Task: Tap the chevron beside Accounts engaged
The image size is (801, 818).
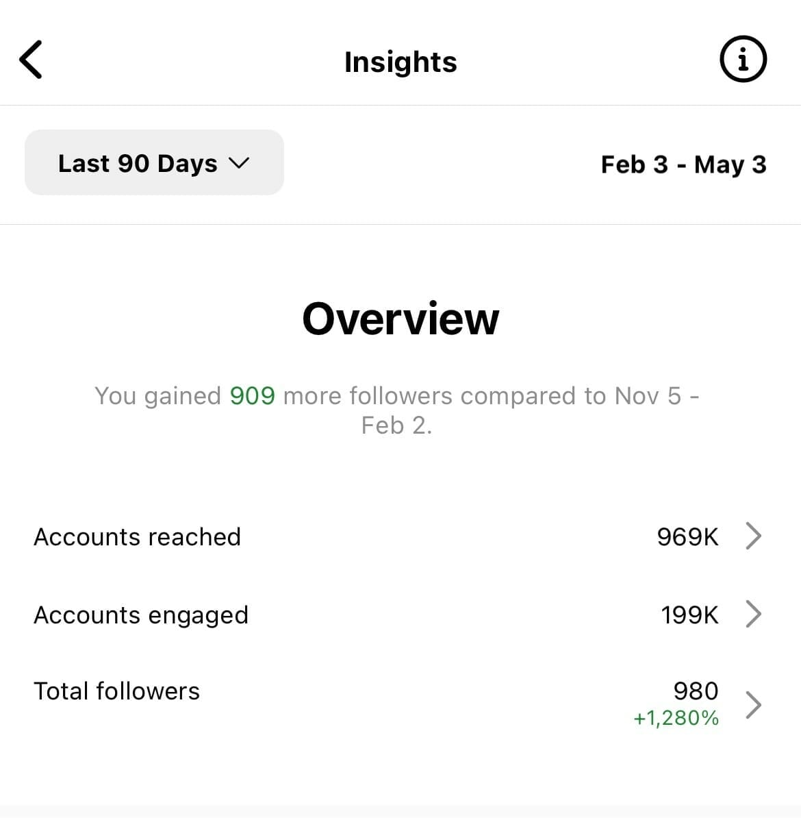Action: click(753, 615)
